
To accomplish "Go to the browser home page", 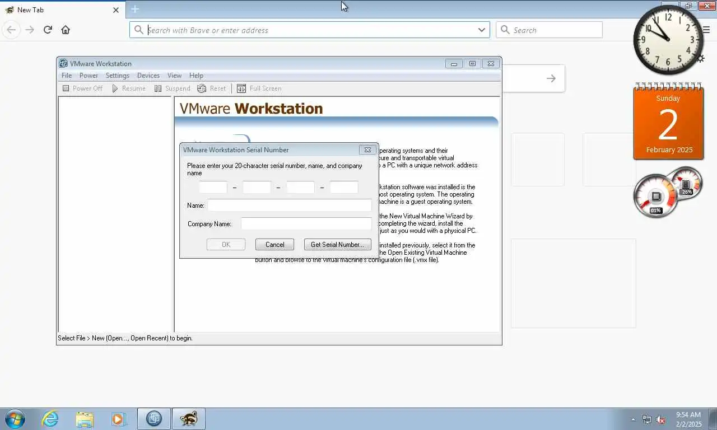I will (x=66, y=30).
